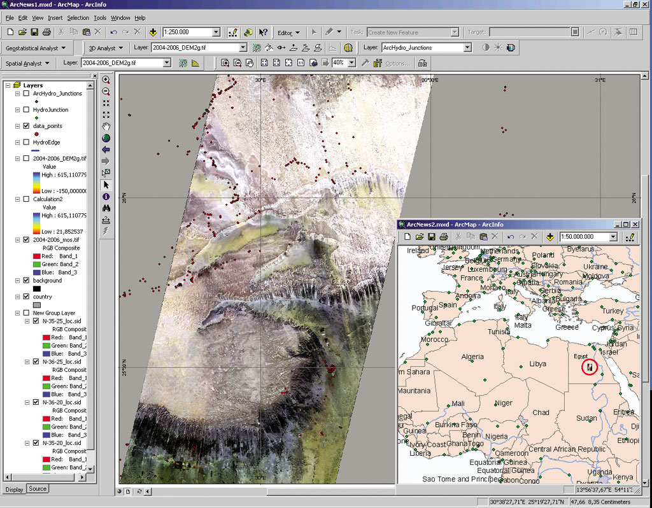Click the Add Data button in main toolbar
The height and width of the screenshot is (508, 652).
click(153, 32)
